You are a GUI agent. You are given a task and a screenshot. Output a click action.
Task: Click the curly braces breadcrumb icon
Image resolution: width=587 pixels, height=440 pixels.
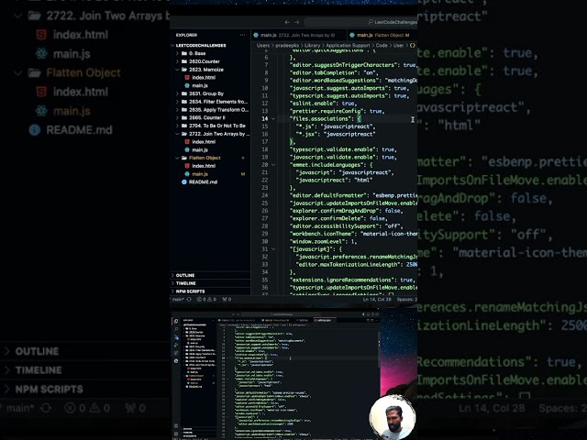pyautogui.click(x=413, y=45)
